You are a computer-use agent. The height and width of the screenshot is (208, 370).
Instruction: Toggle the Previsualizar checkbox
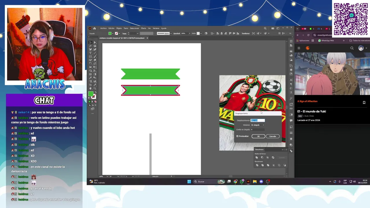click(x=237, y=136)
